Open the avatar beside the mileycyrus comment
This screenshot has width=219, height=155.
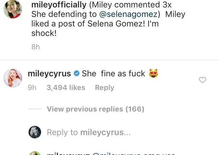pyautogui.click(x=12, y=78)
